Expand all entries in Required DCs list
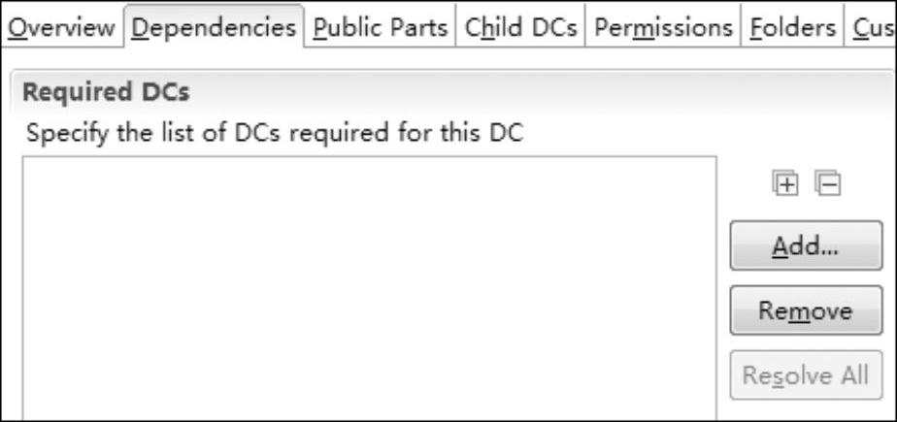The width and height of the screenshot is (897, 422). 785,183
